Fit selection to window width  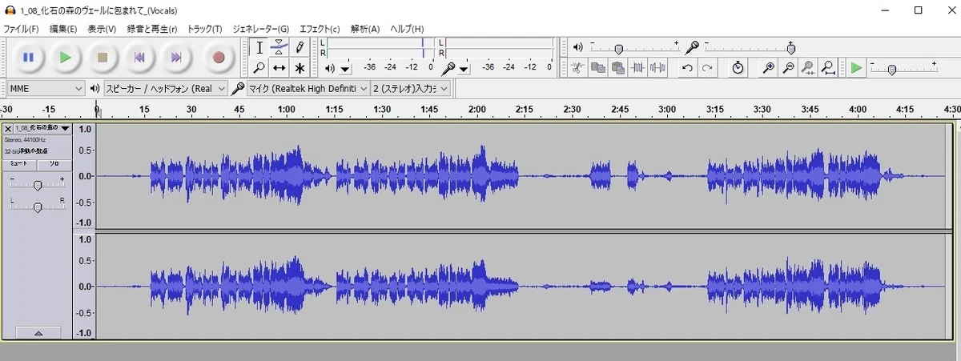(x=808, y=68)
